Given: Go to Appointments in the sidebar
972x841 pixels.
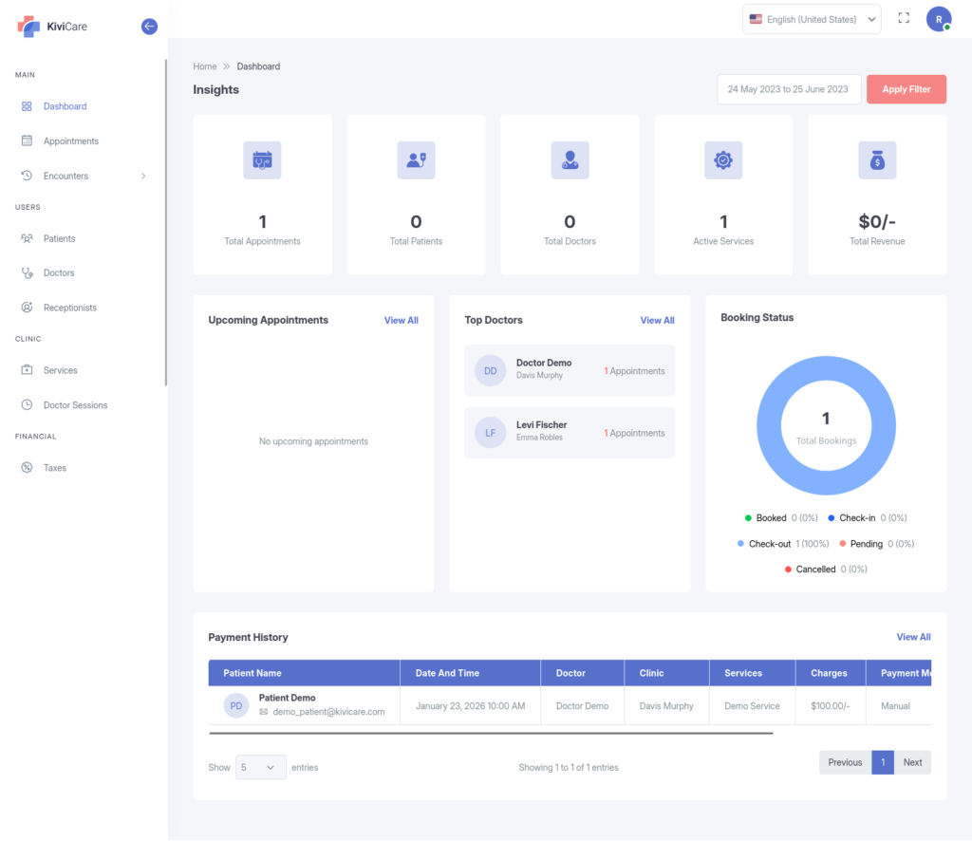Looking at the screenshot, I should point(70,141).
